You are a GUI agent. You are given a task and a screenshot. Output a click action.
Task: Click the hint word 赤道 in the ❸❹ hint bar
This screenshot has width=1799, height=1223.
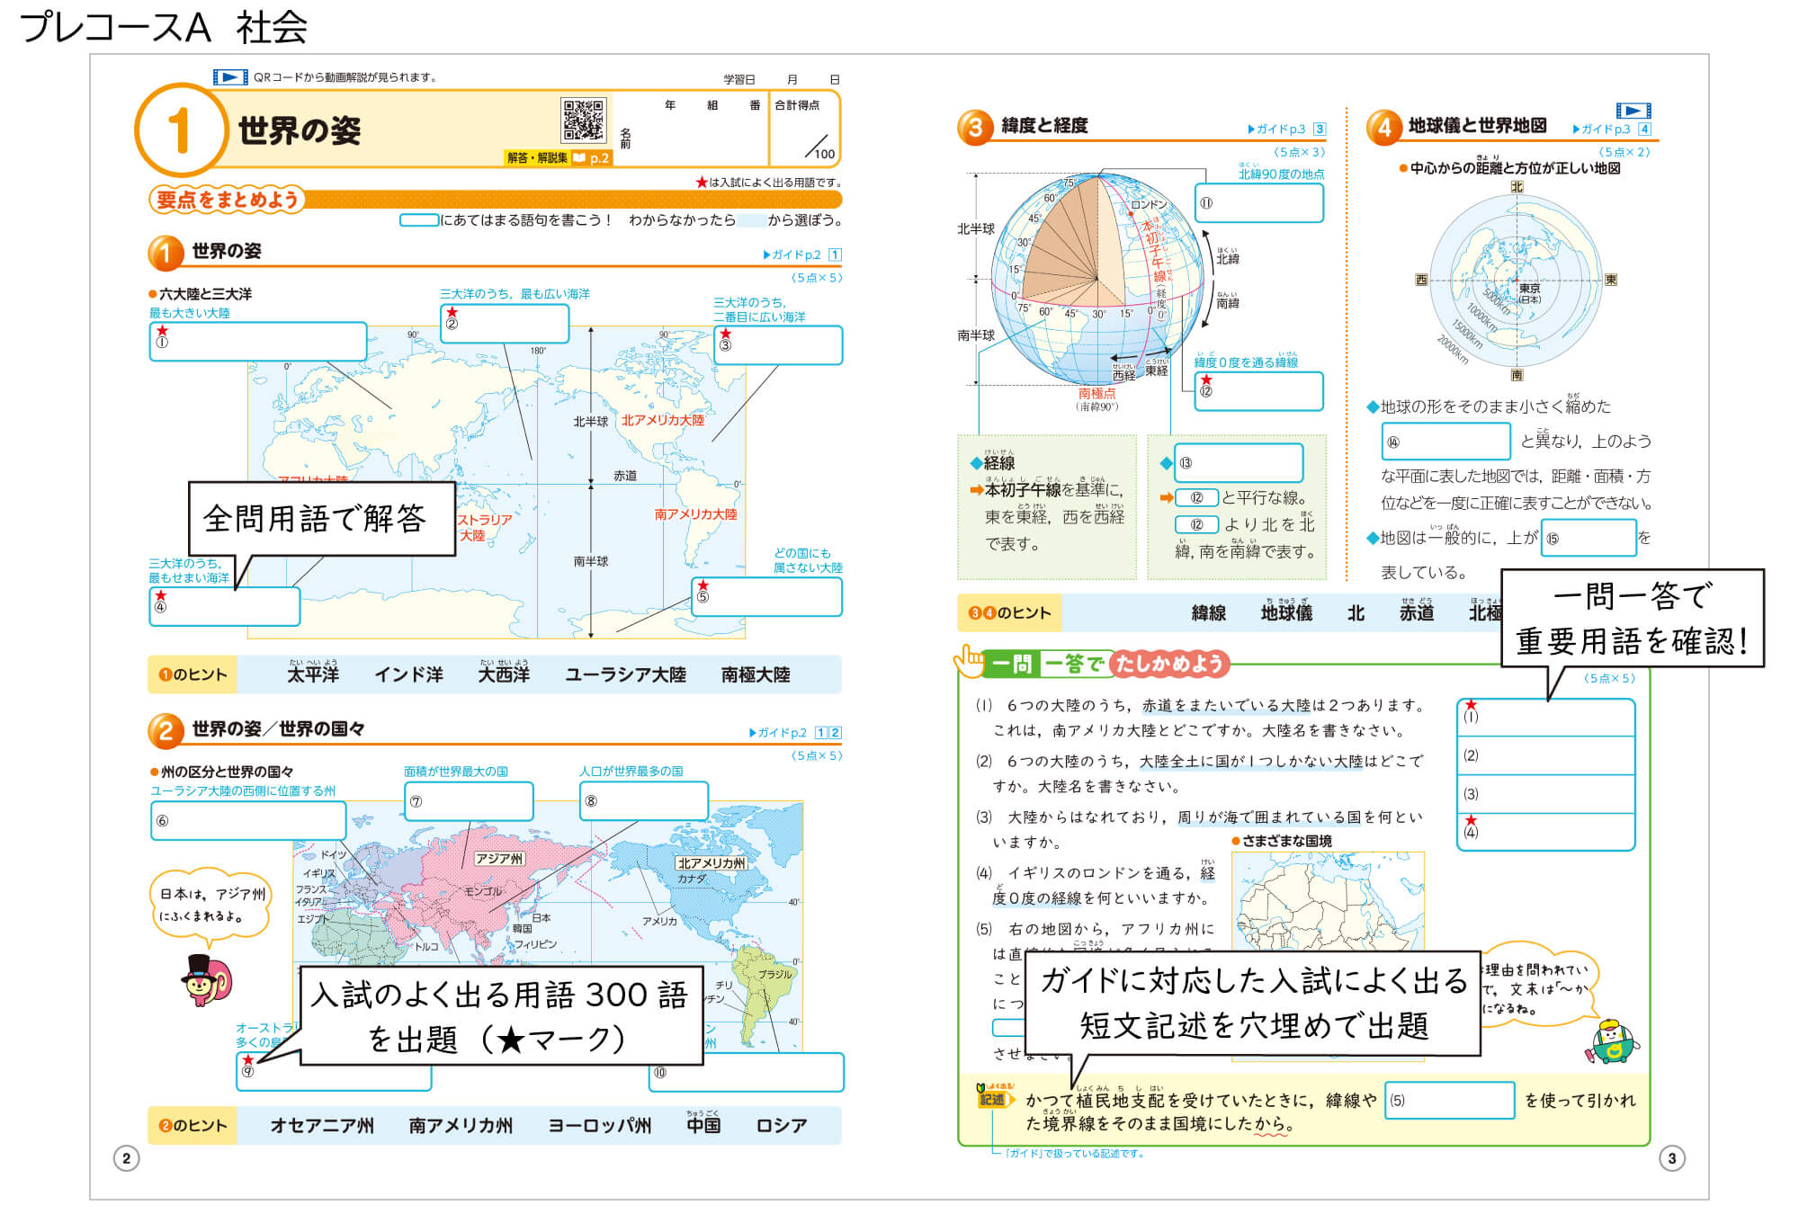[1417, 612]
